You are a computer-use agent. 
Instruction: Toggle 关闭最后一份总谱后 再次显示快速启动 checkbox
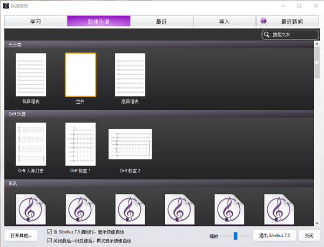[50, 241]
